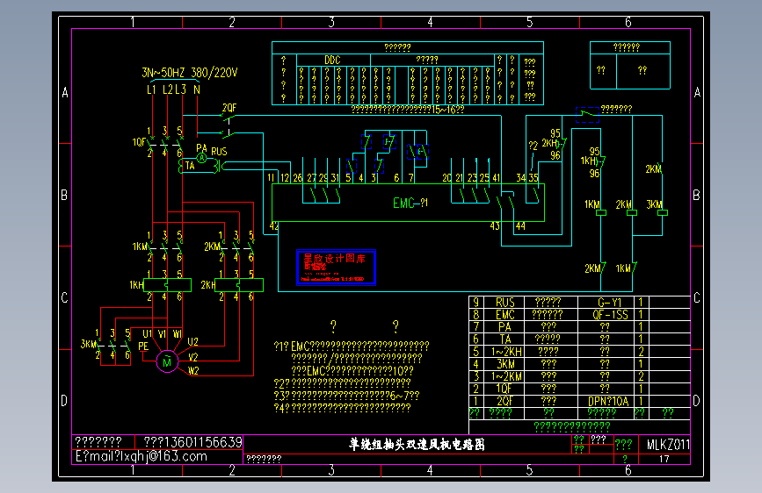Click the "RUS" label beside the ammeter

coord(219,152)
